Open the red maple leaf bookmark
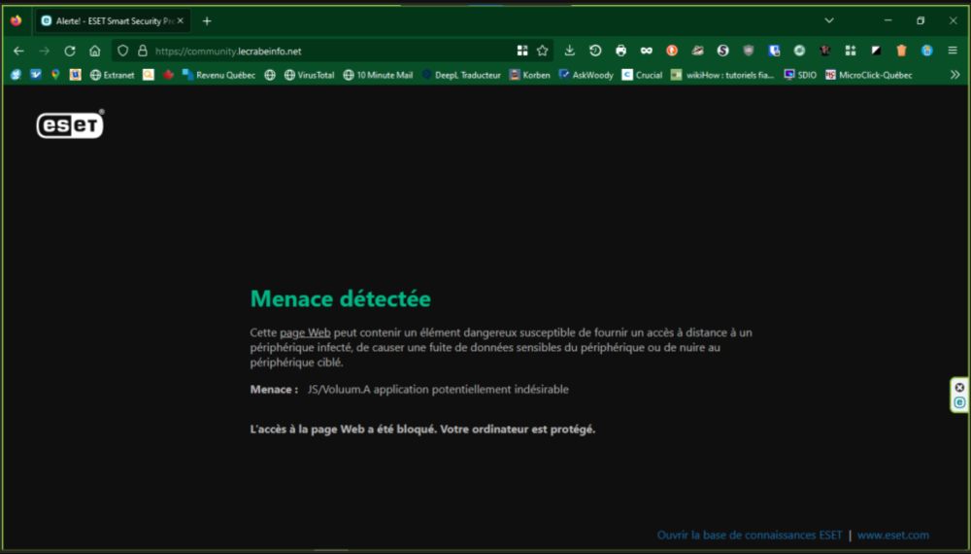The width and height of the screenshot is (971, 554). pyautogui.click(x=168, y=75)
